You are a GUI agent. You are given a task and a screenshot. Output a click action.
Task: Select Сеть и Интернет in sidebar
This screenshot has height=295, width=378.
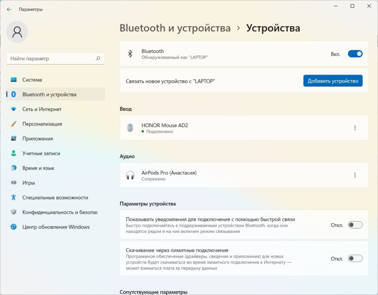coord(55,109)
